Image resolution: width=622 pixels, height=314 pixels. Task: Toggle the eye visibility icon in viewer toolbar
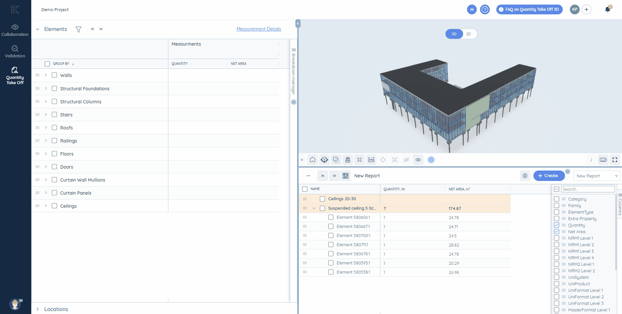418,160
